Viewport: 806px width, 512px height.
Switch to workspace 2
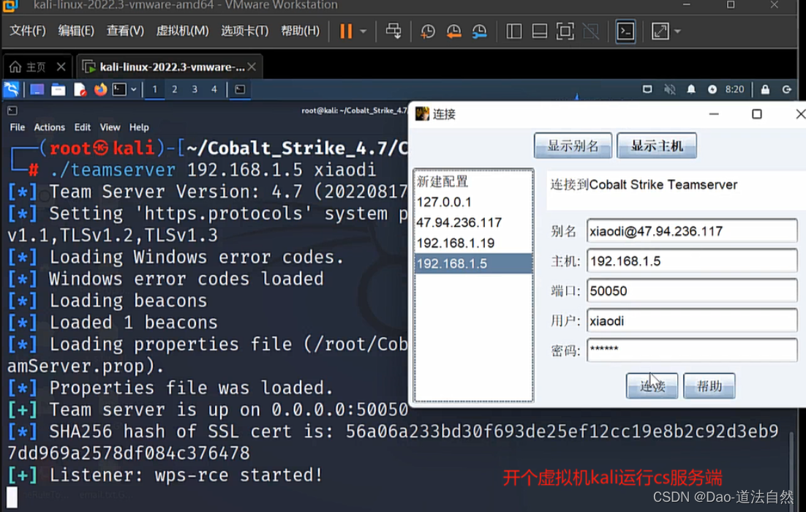point(175,89)
